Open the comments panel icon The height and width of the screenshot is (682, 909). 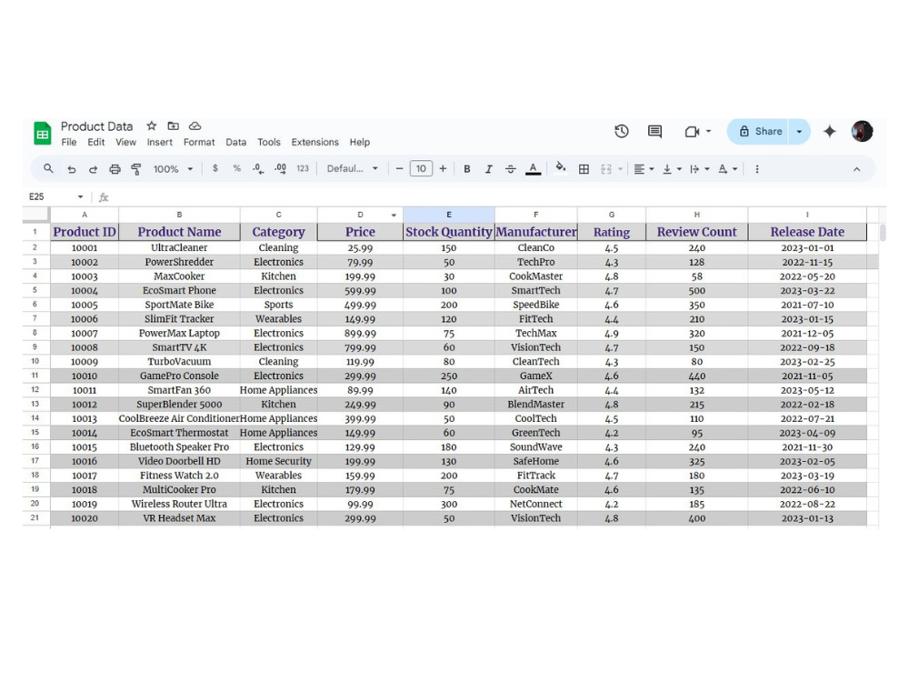654,132
